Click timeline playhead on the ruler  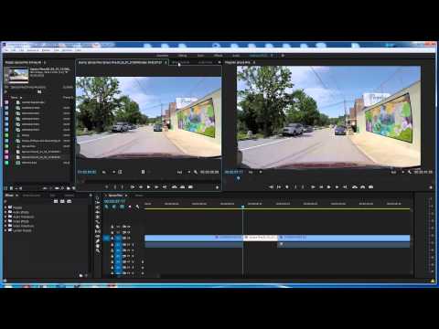pyautogui.click(x=242, y=207)
